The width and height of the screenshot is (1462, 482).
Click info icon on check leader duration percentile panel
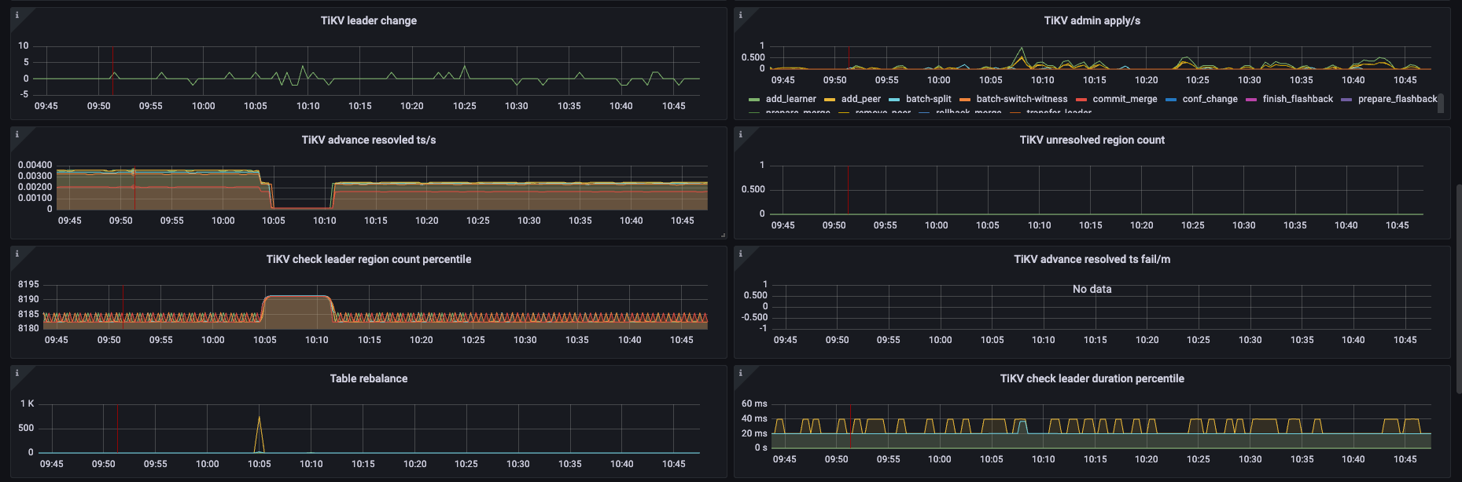pos(740,373)
